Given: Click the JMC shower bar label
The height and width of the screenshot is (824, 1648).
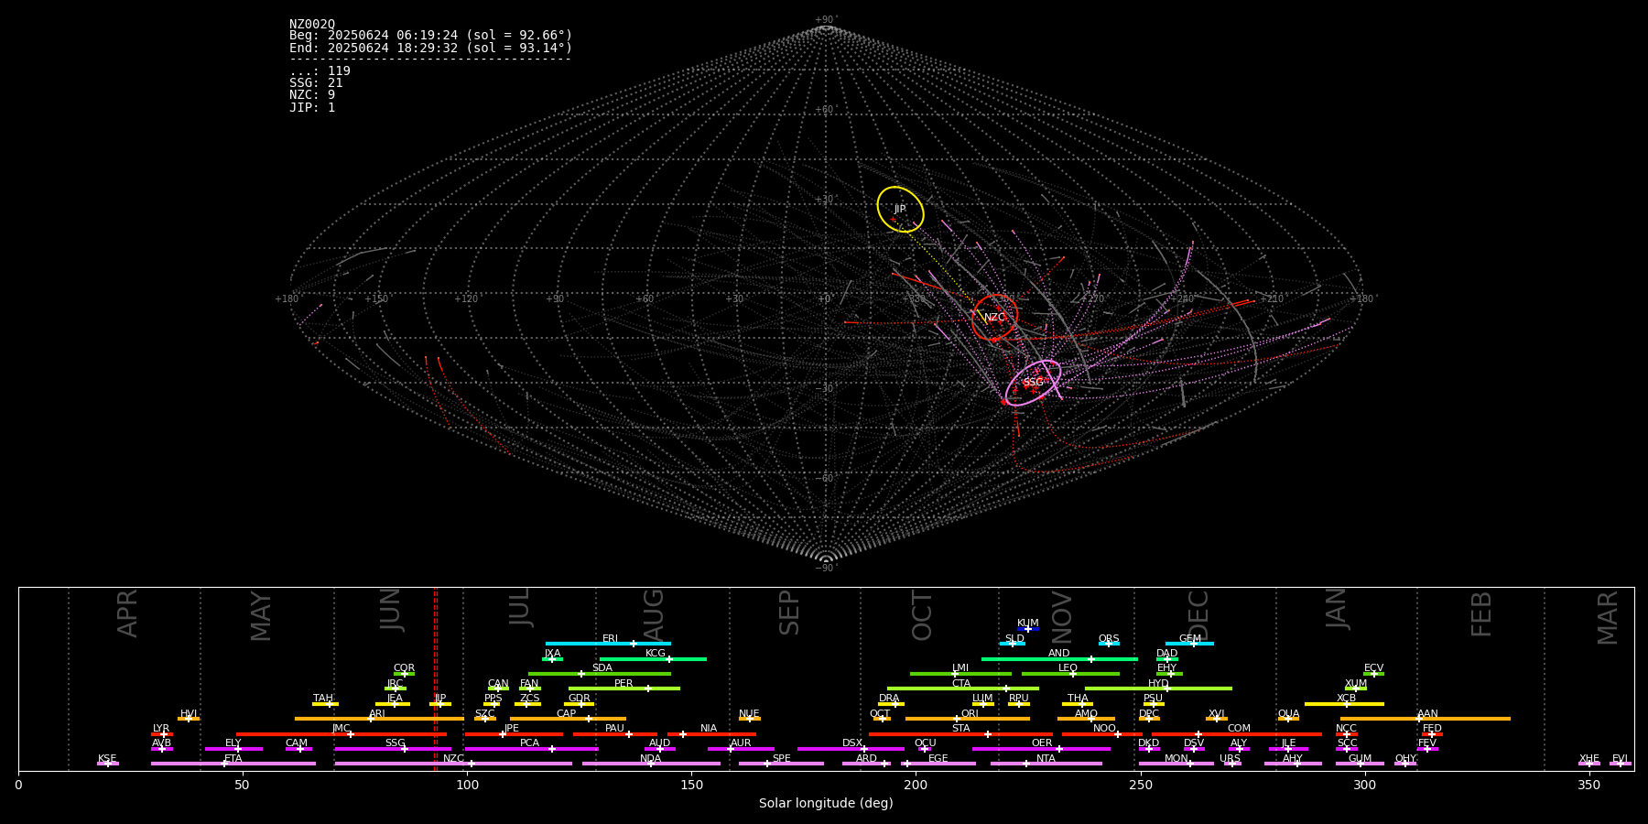Looking at the screenshot, I should coord(341,729).
